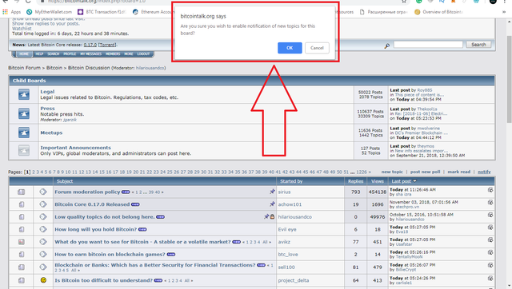Click the Important Announcements board icon
Image resolution: width=512 pixels, height=289 pixels.
coord(24,150)
